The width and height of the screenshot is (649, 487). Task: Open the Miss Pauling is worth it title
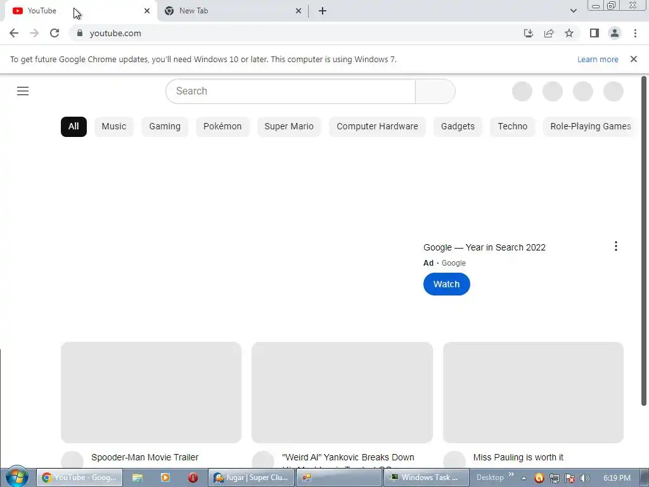(518, 457)
